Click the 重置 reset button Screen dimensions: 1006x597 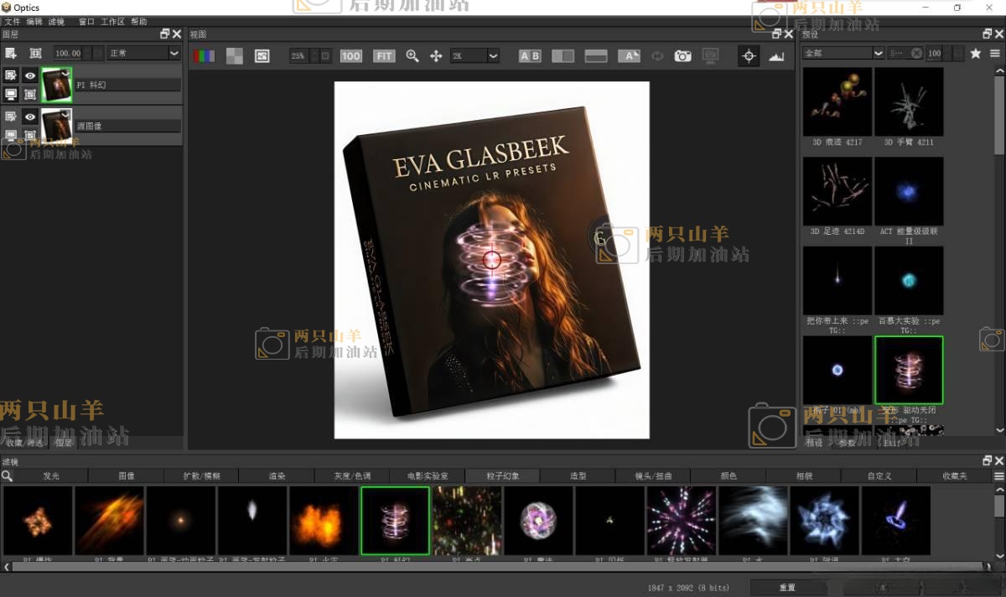pyautogui.click(x=787, y=587)
